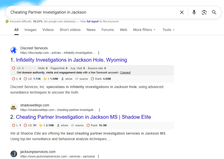224x159 pixels.
Task: Open Shadow Elite cheating partner investigation result
Action: pos(83,117)
